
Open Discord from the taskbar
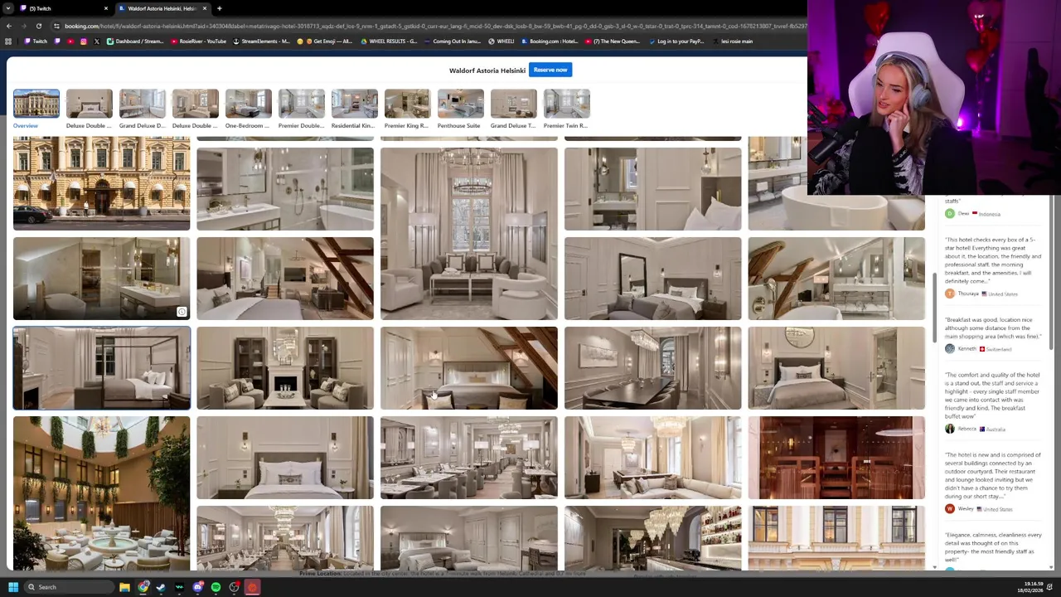tap(197, 587)
